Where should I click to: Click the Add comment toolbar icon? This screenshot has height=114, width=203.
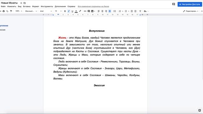89,11
